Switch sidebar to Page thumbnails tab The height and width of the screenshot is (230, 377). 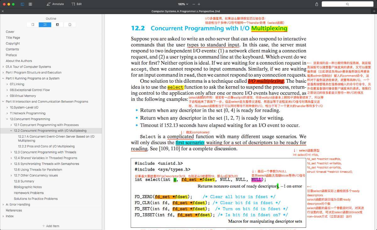click(x=69, y=24)
